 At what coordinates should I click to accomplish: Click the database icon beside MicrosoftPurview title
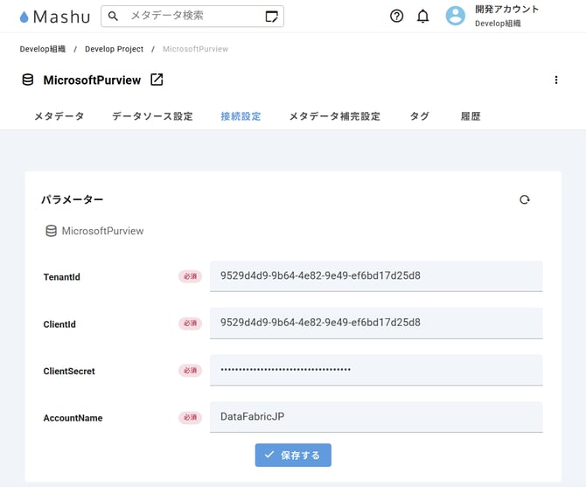click(28, 80)
